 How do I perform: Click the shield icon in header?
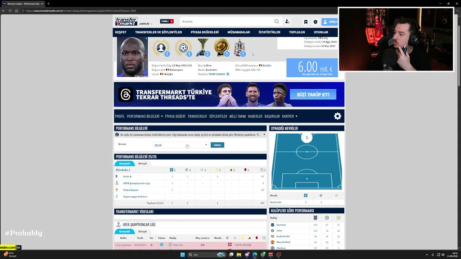click(315, 22)
